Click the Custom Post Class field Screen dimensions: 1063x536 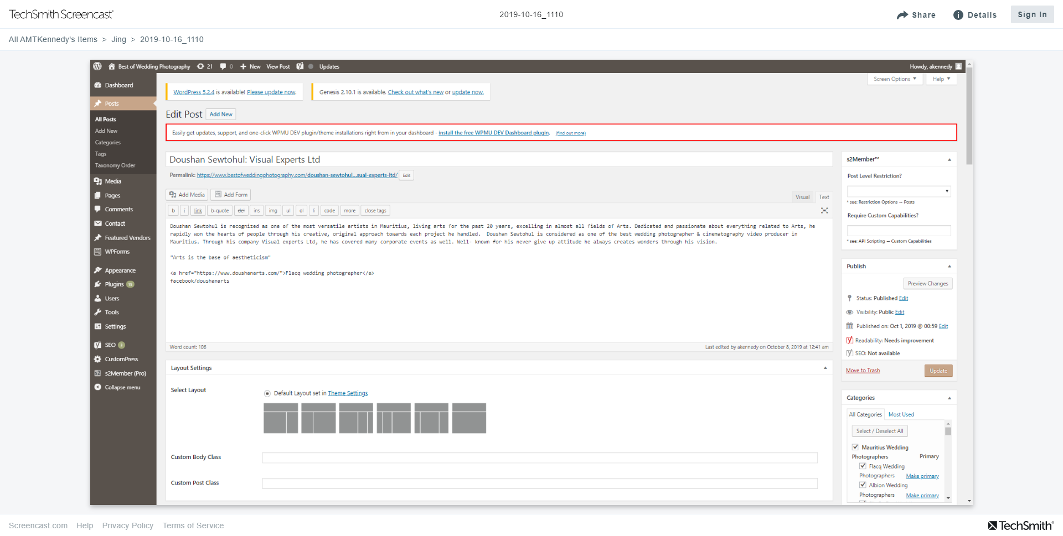click(x=540, y=483)
